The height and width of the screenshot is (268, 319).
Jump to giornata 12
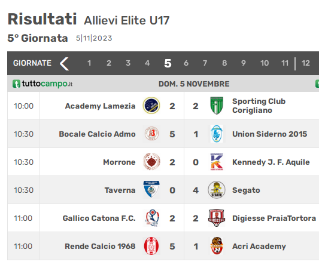(305, 63)
